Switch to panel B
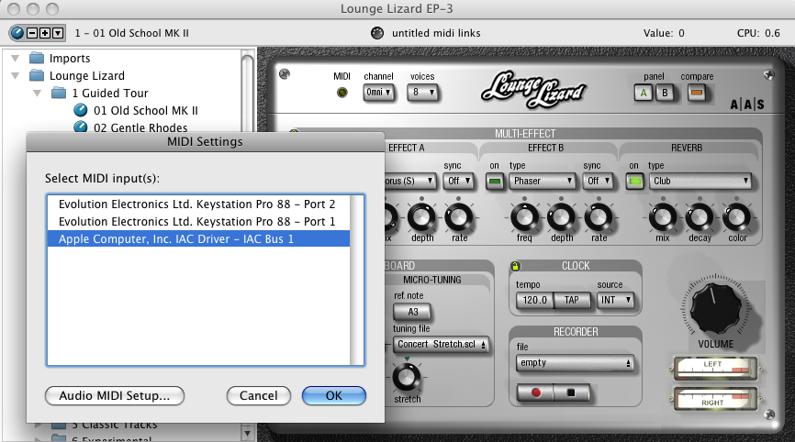Screen dimensions: 795x442 665,94
